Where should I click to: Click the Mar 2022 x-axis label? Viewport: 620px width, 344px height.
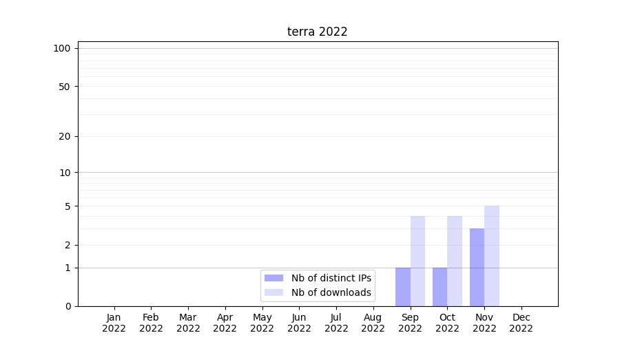coord(188,323)
